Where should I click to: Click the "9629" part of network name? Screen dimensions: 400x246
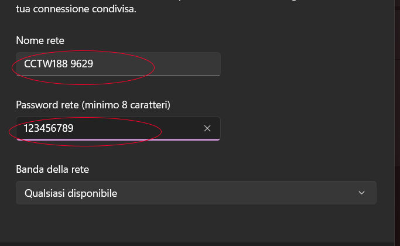pyautogui.click(x=81, y=64)
